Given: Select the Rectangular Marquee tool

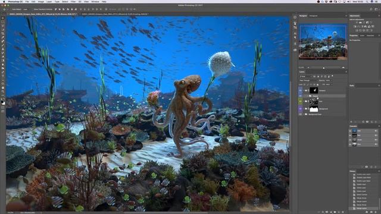Looking at the screenshot, I should pos(3,22).
